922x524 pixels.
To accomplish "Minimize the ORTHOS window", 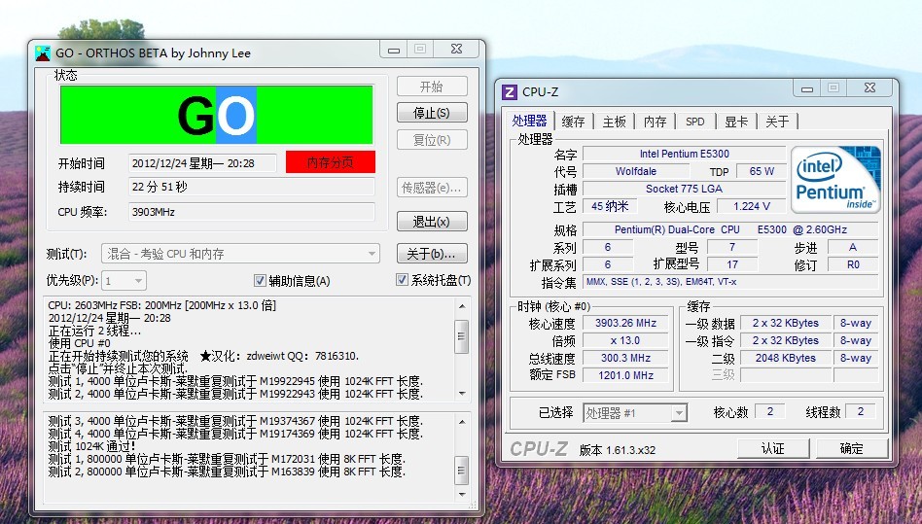I will tap(394, 50).
